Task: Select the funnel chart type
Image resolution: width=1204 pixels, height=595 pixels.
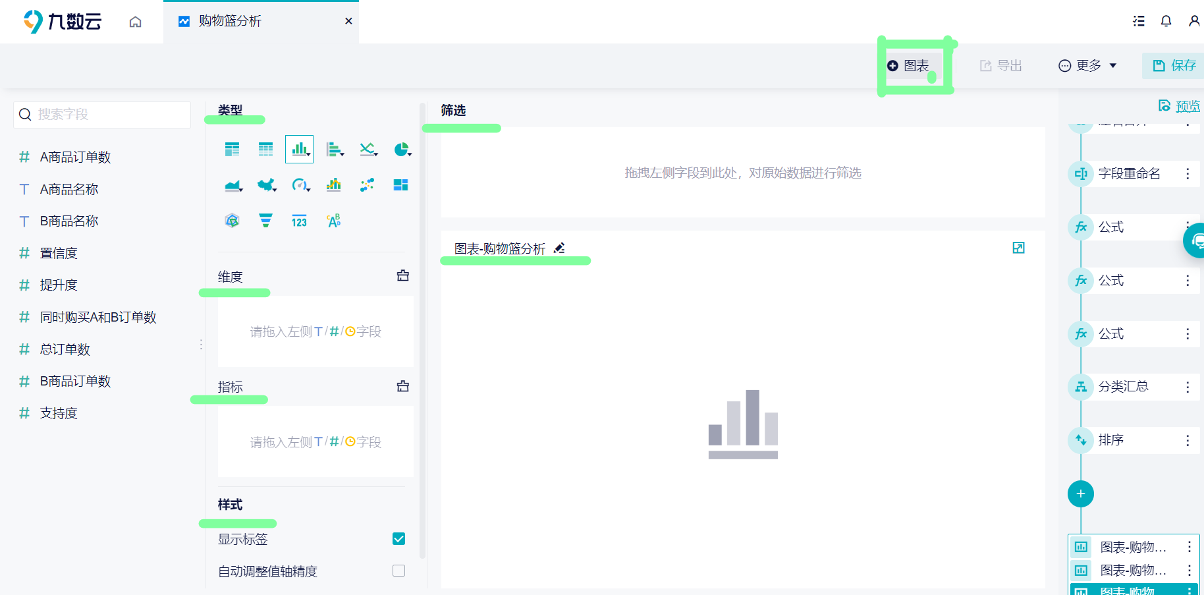Action: click(265, 221)
